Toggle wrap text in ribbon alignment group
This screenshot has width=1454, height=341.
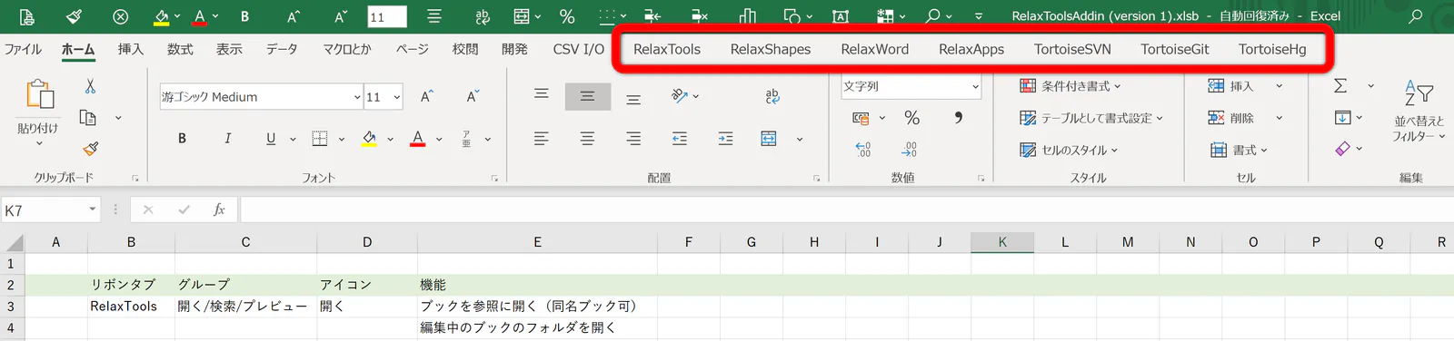[x=772, y=96]
